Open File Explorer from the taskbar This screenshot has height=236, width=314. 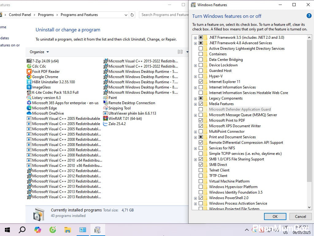pyautogui.click(x=68, y=230)
